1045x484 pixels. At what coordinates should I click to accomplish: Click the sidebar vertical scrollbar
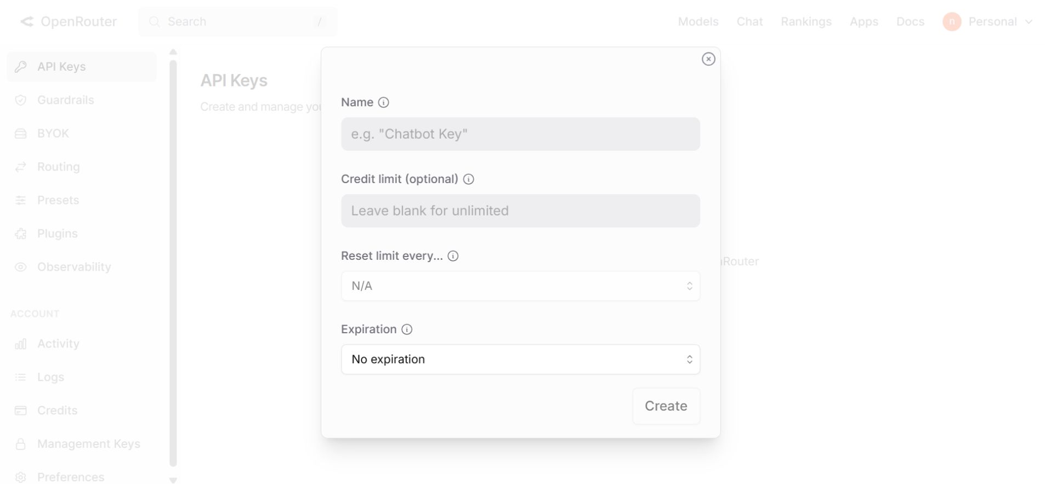[173, 263]
